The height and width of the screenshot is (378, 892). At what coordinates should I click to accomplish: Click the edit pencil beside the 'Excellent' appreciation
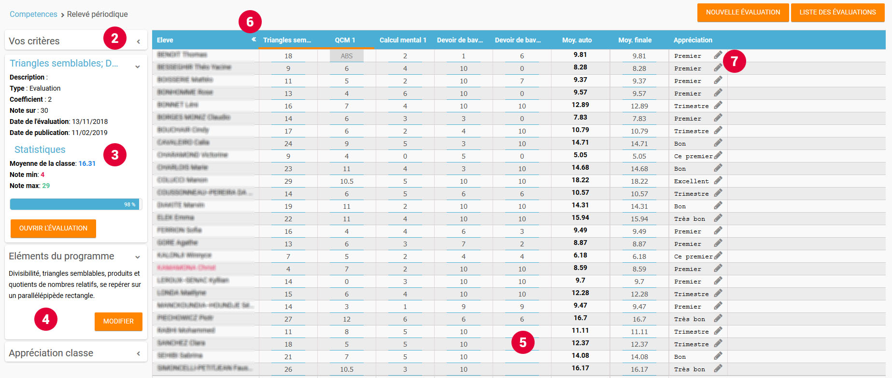[x=718, y=180]
